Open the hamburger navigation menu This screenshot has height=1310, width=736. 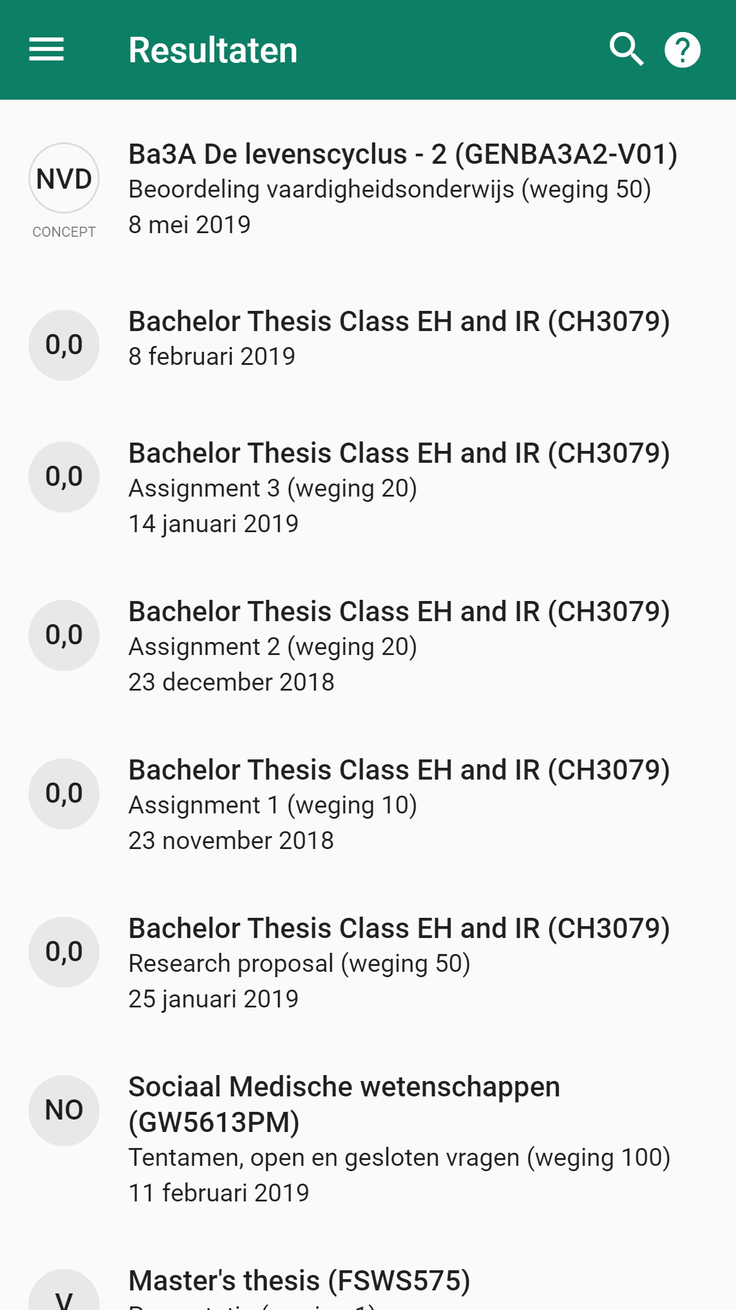coord(46,50)
